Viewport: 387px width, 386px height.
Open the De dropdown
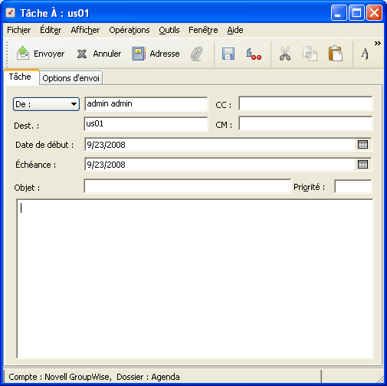46,104
